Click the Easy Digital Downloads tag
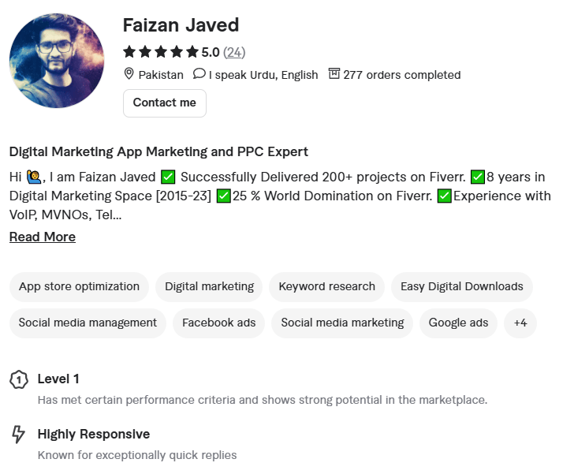 click(461, 286)
